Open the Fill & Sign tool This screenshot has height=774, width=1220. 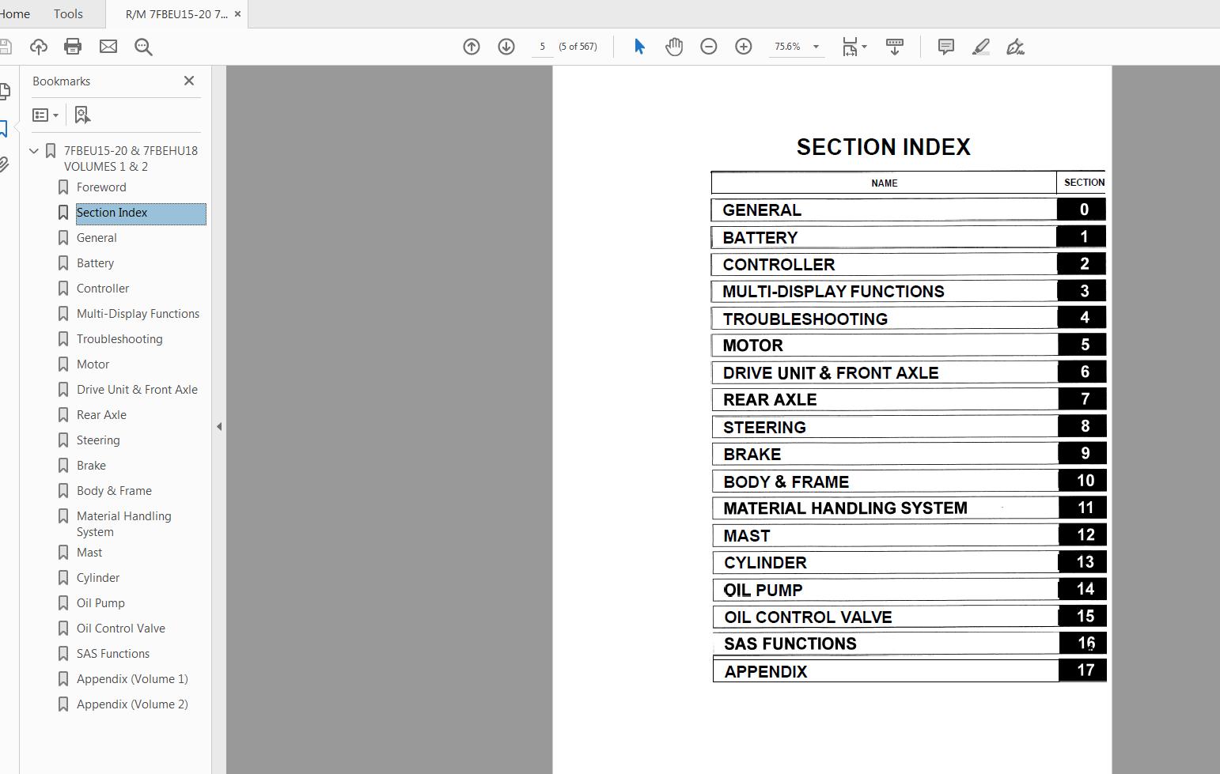[1015, 47]
